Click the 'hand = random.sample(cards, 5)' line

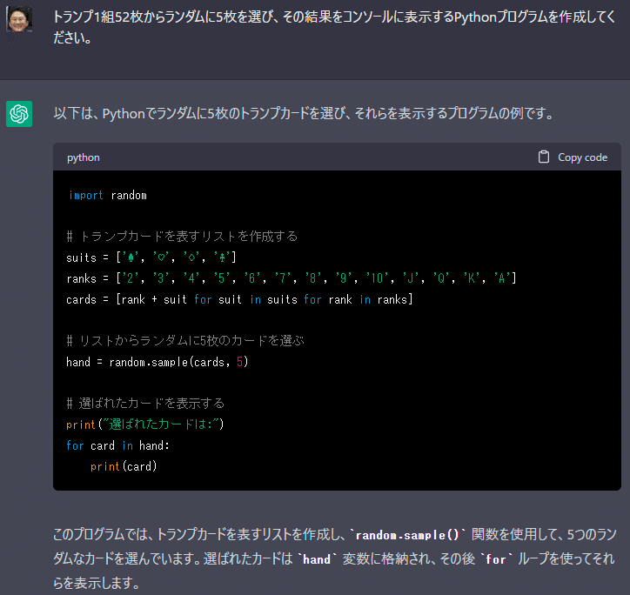tap(157, 362)
